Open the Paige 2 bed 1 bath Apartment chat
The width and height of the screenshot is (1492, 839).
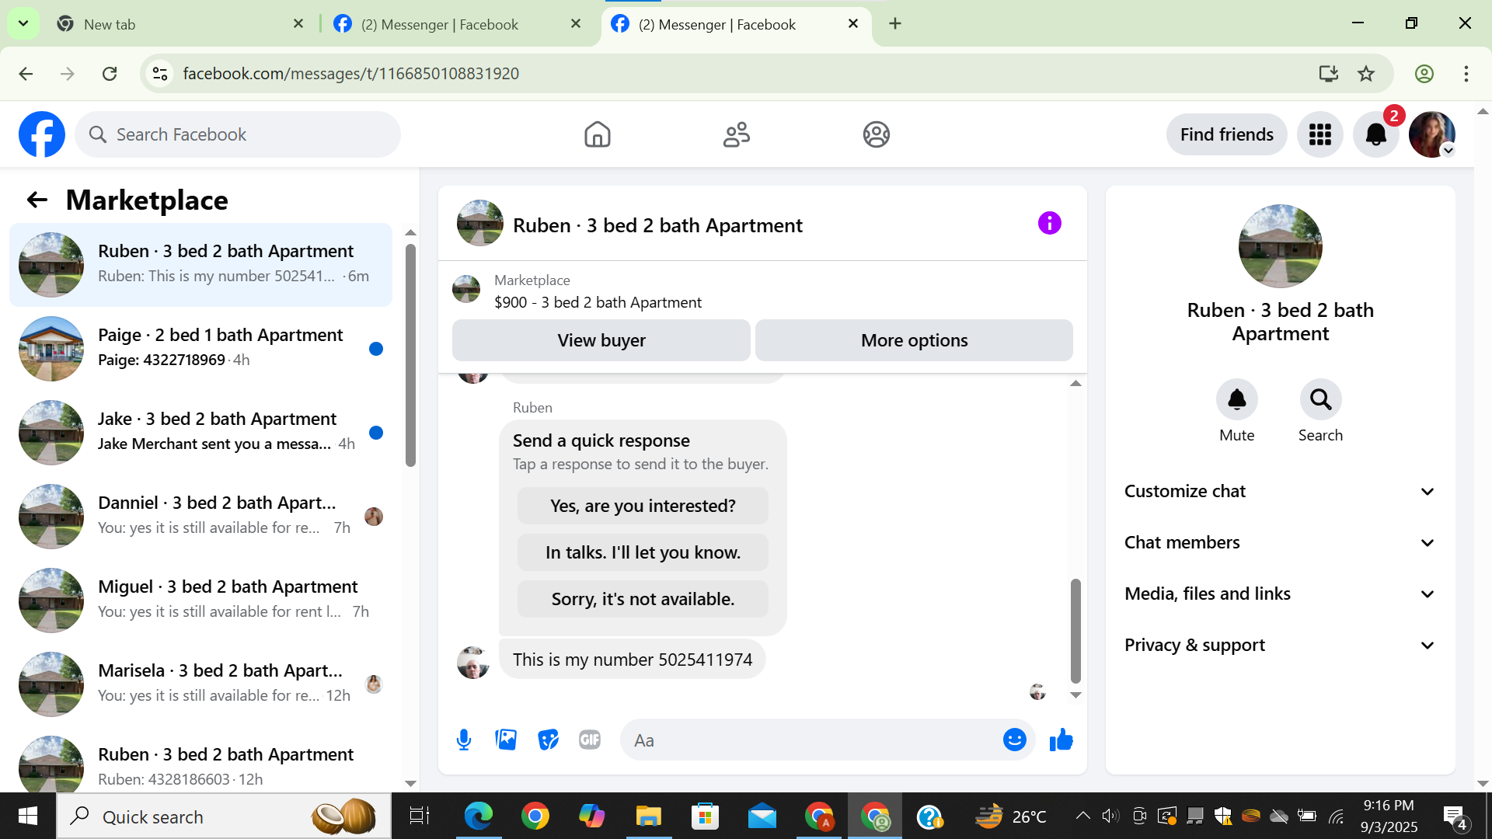200,349
